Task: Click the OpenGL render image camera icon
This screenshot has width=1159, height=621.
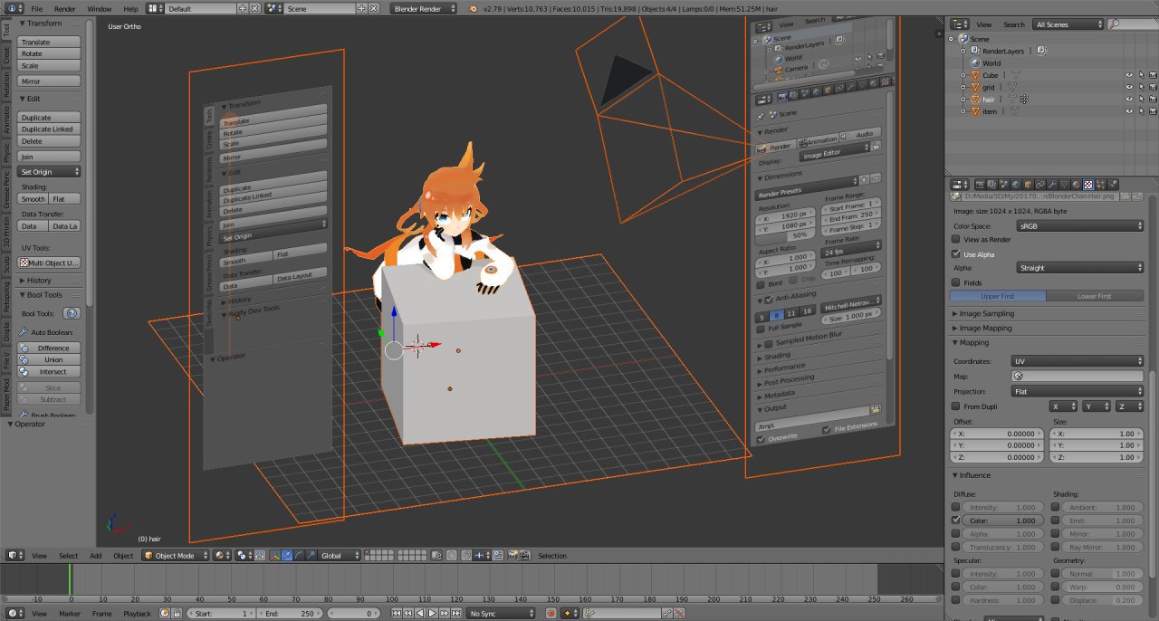Action: pos(512,556)
